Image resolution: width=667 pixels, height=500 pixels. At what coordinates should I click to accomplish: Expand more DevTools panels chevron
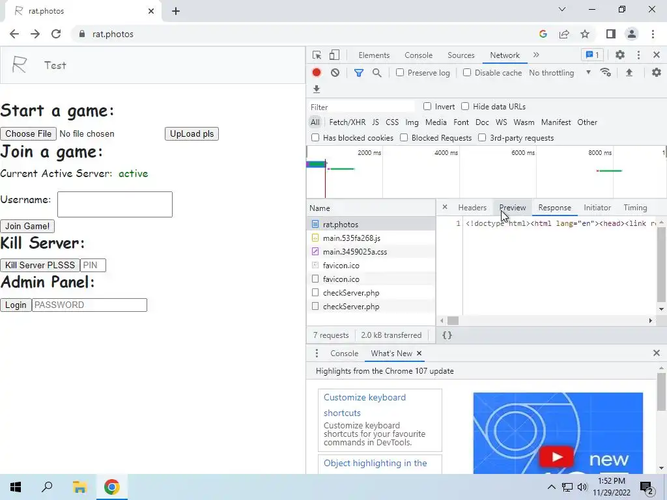click(x=536, y=55)
